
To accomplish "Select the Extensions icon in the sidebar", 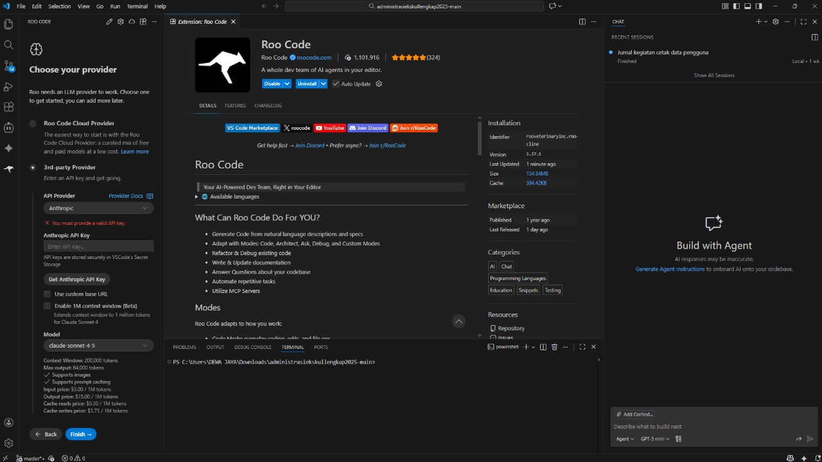I will (8, 107).
